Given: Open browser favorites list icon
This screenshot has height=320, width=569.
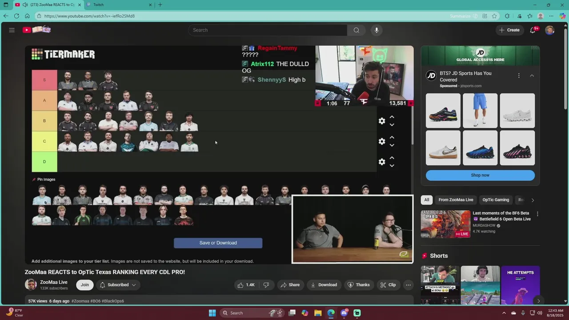Looking at the screenshot, I should click(x=530, y=16).
